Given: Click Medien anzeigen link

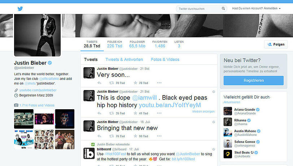Looking at the screenshot, I should pyautogui.click(x=203, y=111).
